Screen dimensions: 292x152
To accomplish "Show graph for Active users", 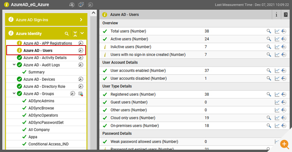I will point(277,39).
